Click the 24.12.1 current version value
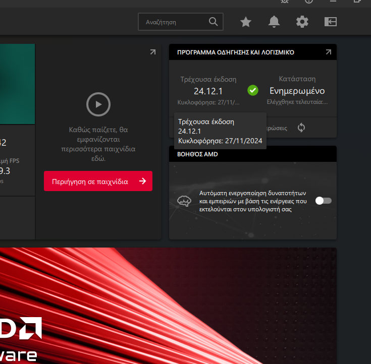The image size is (371, 364). (208, 91)
